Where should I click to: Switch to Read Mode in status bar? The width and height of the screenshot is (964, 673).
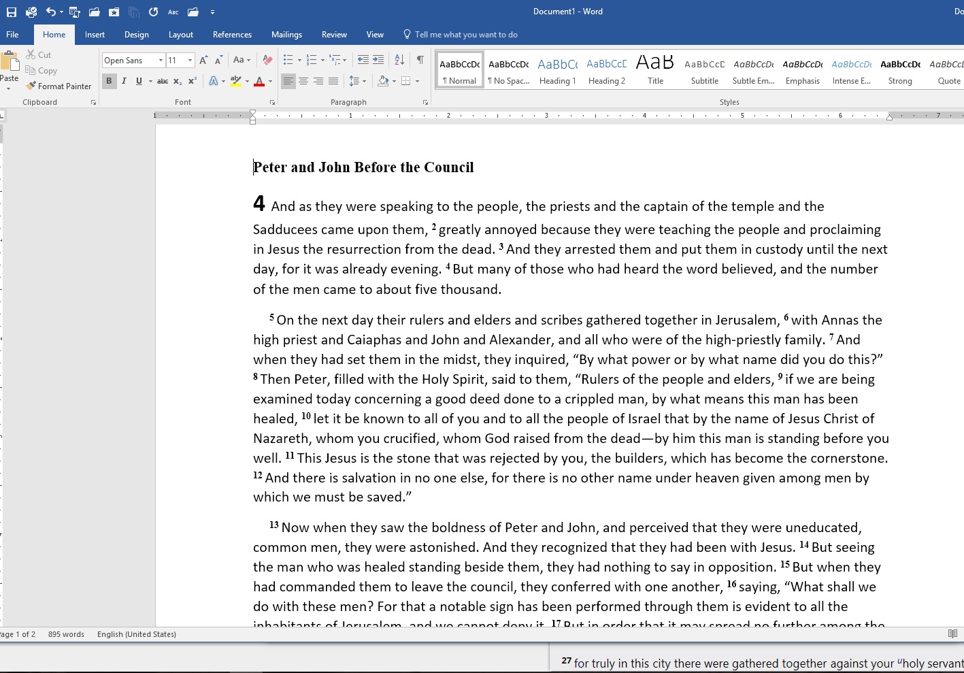[x=953, y=634]
